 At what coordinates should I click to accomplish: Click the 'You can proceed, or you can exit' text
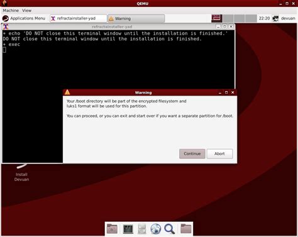[x=150, y=116]
